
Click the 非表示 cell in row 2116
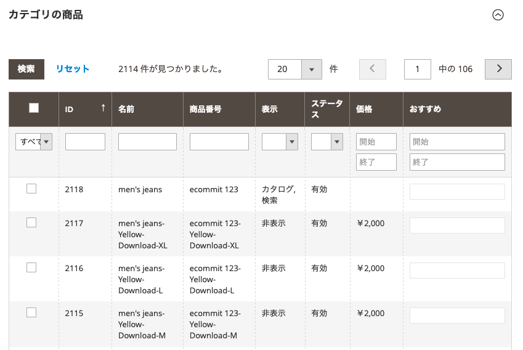(x=274, y=268)
